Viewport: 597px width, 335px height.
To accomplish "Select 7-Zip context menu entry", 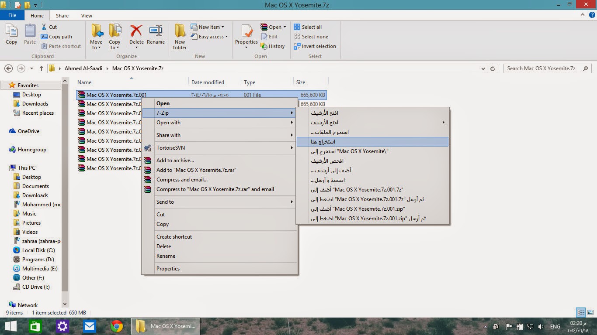I will 220,113.
